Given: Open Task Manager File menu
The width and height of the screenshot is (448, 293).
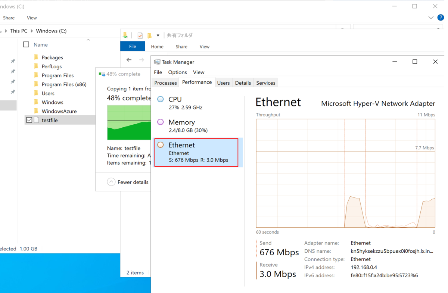Looking at the screenshot, I should click(158, 72).
